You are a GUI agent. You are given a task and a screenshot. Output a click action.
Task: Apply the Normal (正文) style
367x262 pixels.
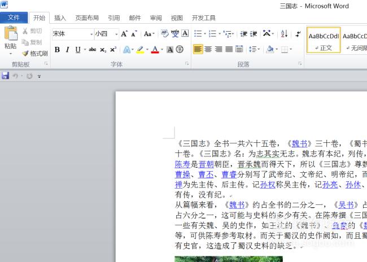tap(324, 41)
